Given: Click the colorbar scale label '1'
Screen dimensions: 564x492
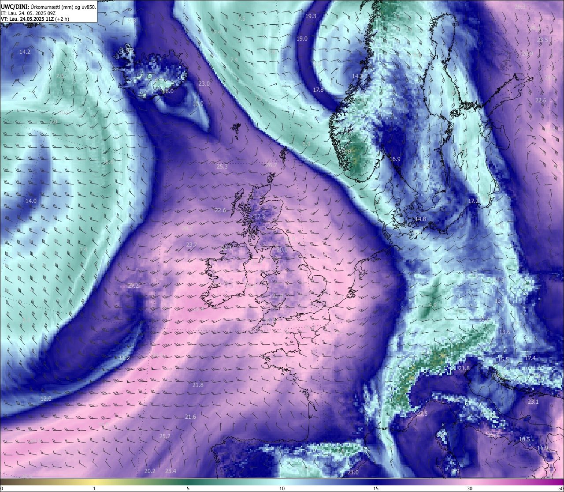Looking at the screenshot, I should pyautogui.click(x=94, y=488).
